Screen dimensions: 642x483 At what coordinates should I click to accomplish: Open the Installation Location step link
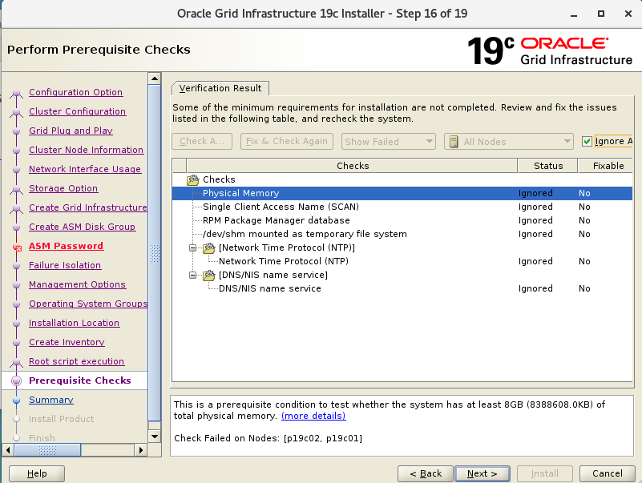pos(74,324)
